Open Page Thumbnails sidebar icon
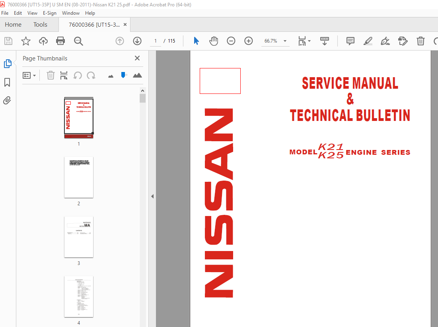Image resolution: width=438 pixels, height=327 pixels. click(x=8, y=64)
